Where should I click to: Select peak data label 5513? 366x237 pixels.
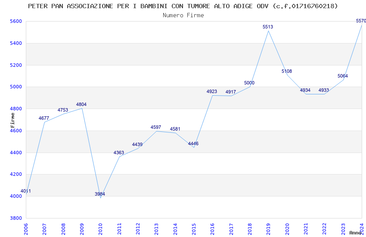coord(268,27)
